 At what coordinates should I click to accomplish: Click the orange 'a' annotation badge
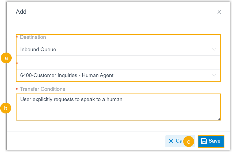tap(6, 58)
